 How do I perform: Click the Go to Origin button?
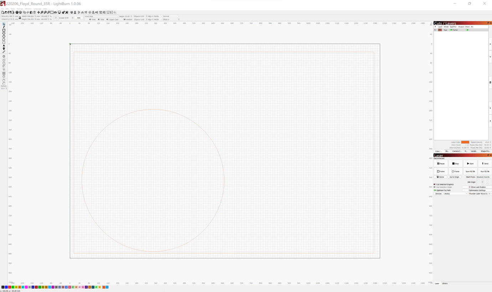[x=455, y=177]
